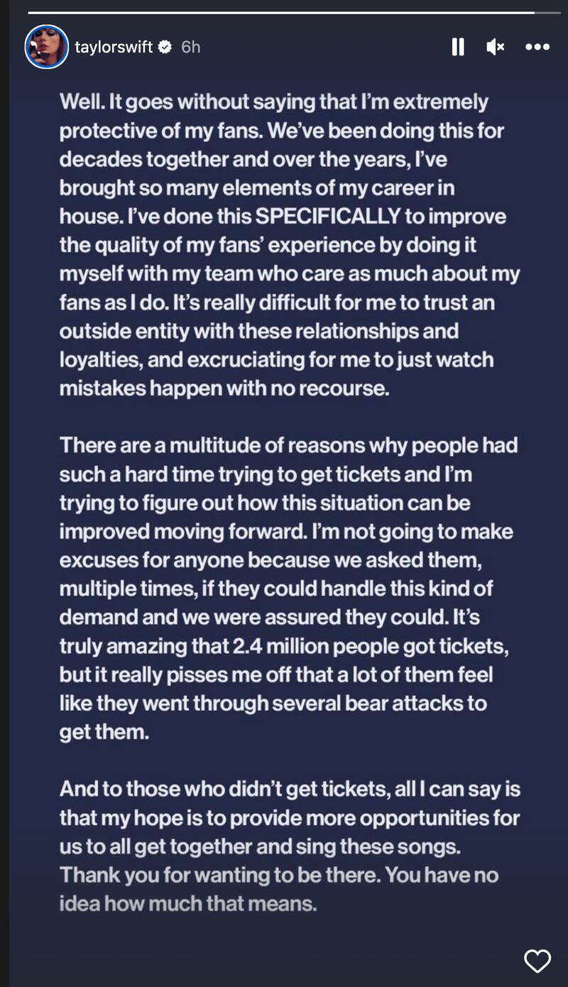The image size is (568, 987).
Task: Click the words 'mistakes happen with no recourse'
Action: [x=224, y=388]
